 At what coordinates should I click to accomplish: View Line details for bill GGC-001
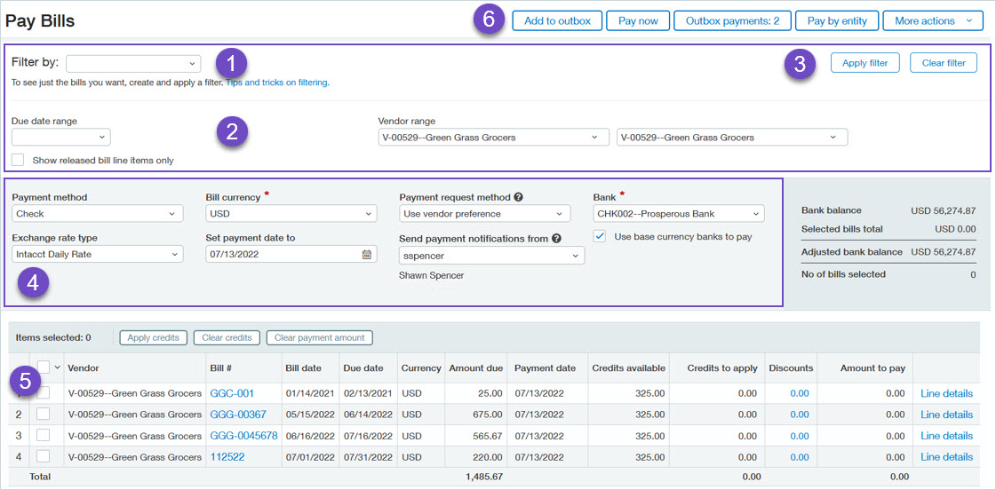pos(946,393)
